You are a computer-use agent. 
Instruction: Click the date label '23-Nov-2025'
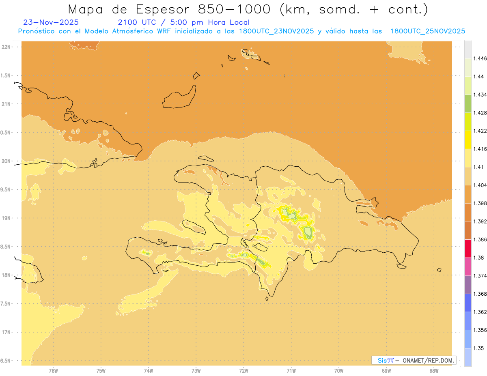51,23
